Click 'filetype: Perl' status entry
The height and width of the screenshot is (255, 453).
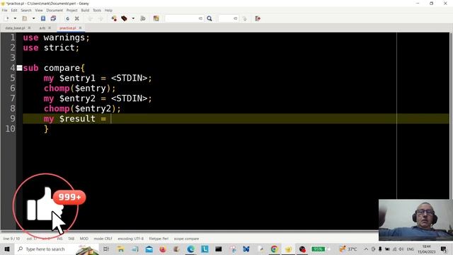(x=159, y=239)
